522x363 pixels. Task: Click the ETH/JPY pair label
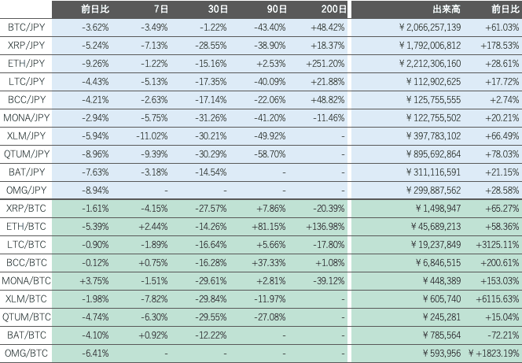[x=26, y=63]
